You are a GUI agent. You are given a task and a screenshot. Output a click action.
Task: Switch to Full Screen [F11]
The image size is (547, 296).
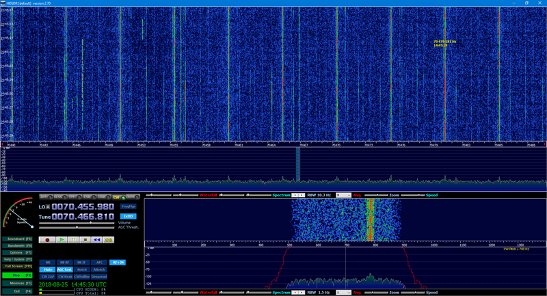(18, 266)
